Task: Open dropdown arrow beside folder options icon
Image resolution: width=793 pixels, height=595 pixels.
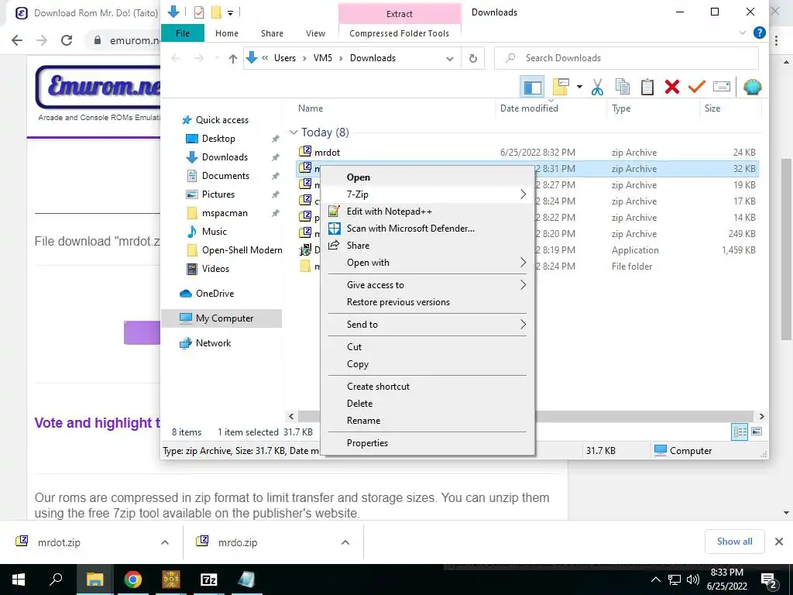Action: [579, 87]
